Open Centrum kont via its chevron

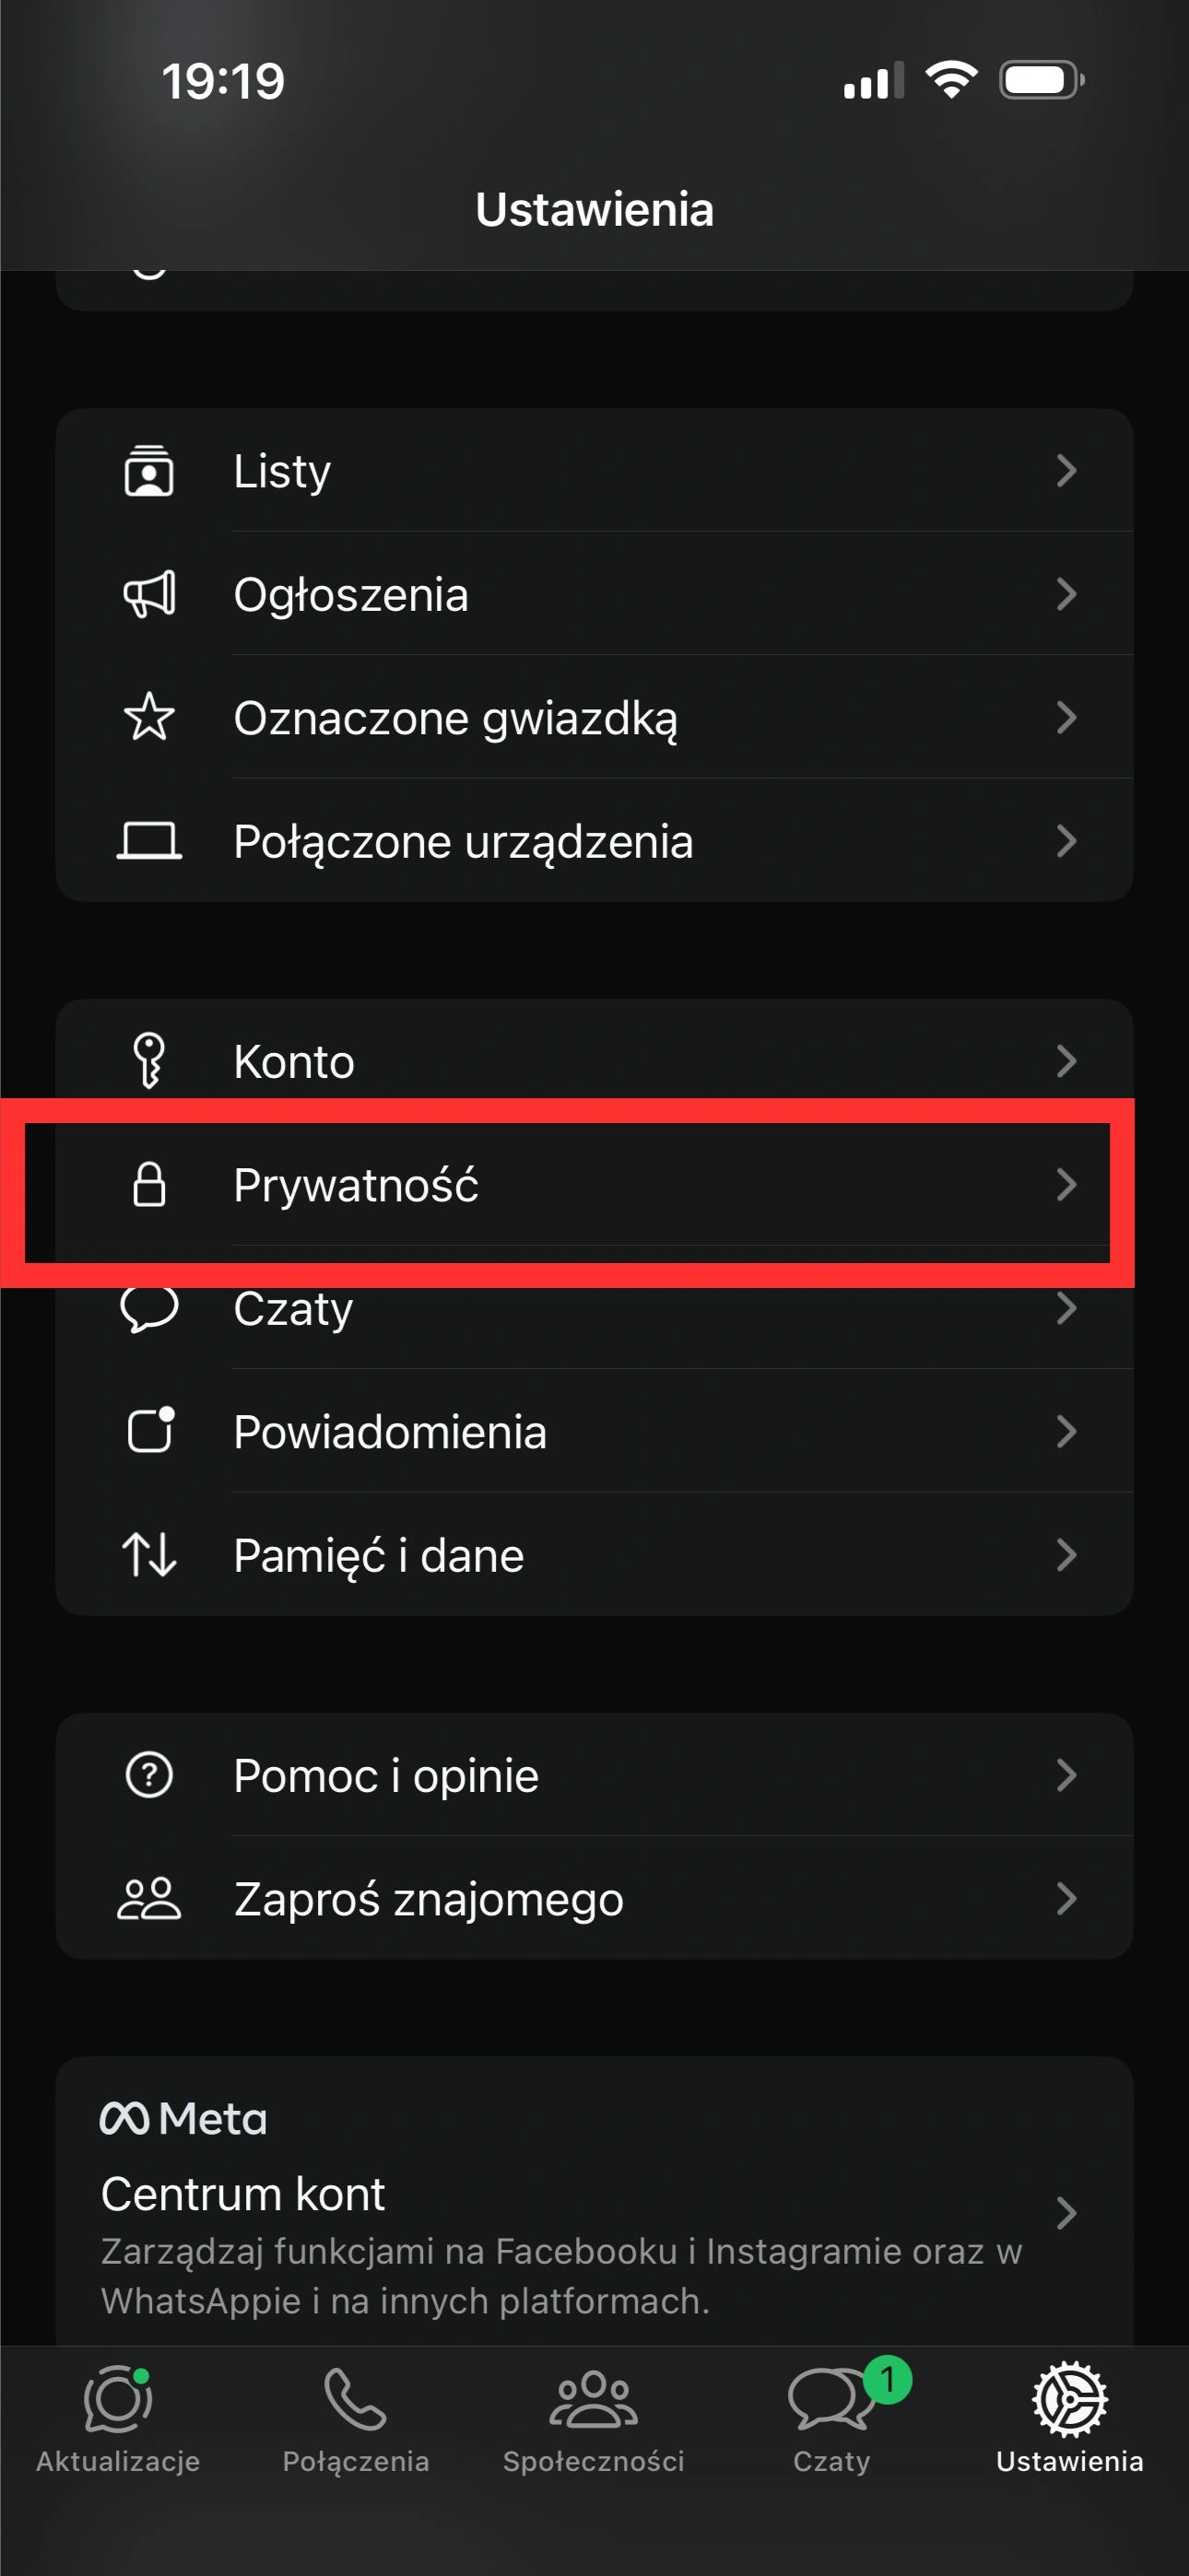click(x=1065, y=2212)
